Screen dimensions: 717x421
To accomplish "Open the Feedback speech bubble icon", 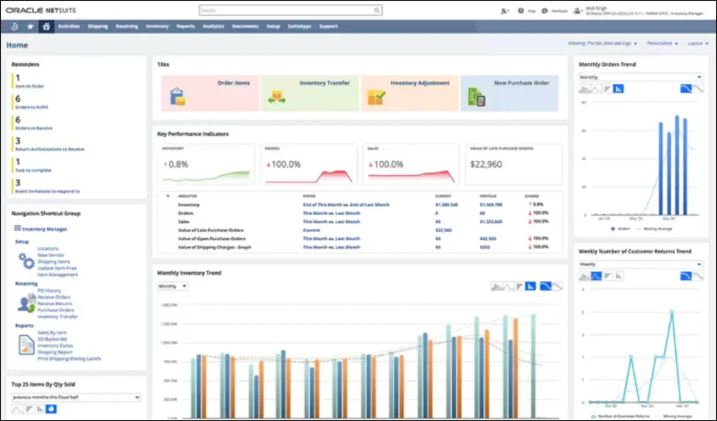I will point(544,11).
